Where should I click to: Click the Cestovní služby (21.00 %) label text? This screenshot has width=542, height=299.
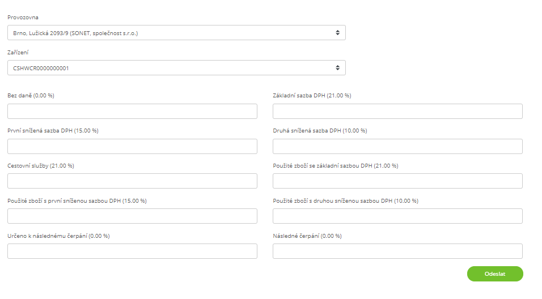41,166
